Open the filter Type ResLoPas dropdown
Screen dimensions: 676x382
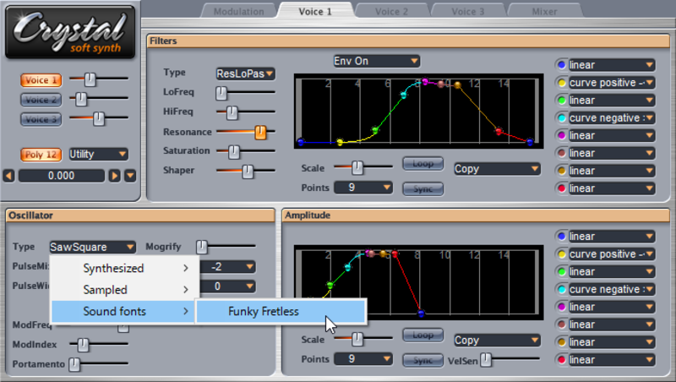pos(245,74)
